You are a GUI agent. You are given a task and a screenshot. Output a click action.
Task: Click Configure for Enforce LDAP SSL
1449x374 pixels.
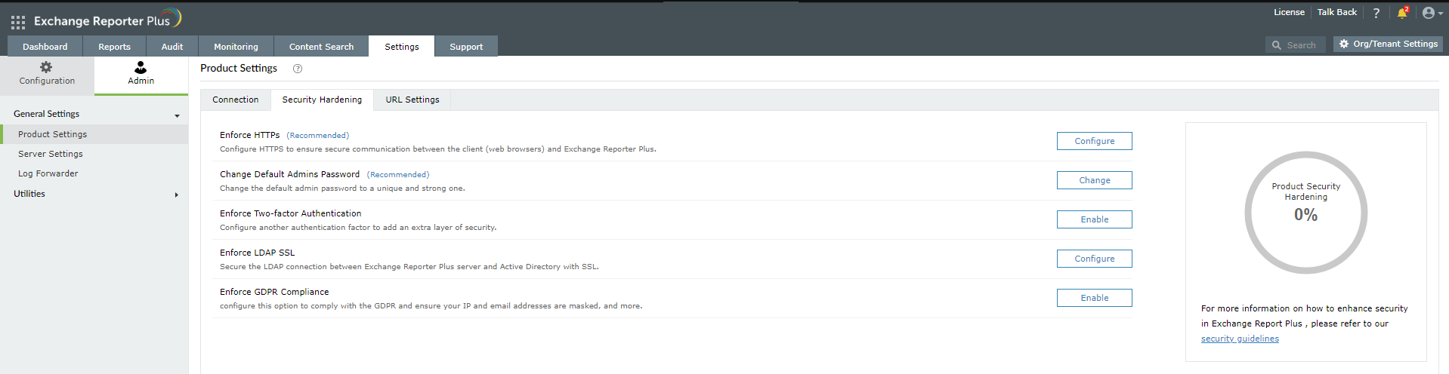(1095, 259)
